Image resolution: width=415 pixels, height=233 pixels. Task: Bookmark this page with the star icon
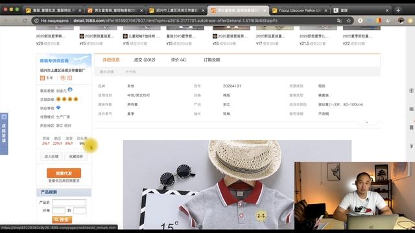coord(349,21)
